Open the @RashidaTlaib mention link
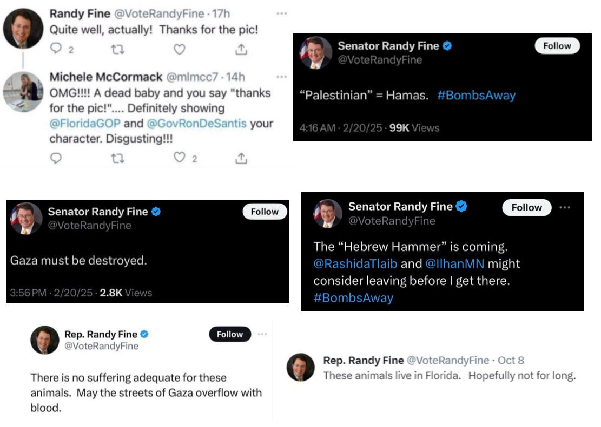Screen dimensions: 601x427 (355, 265)
